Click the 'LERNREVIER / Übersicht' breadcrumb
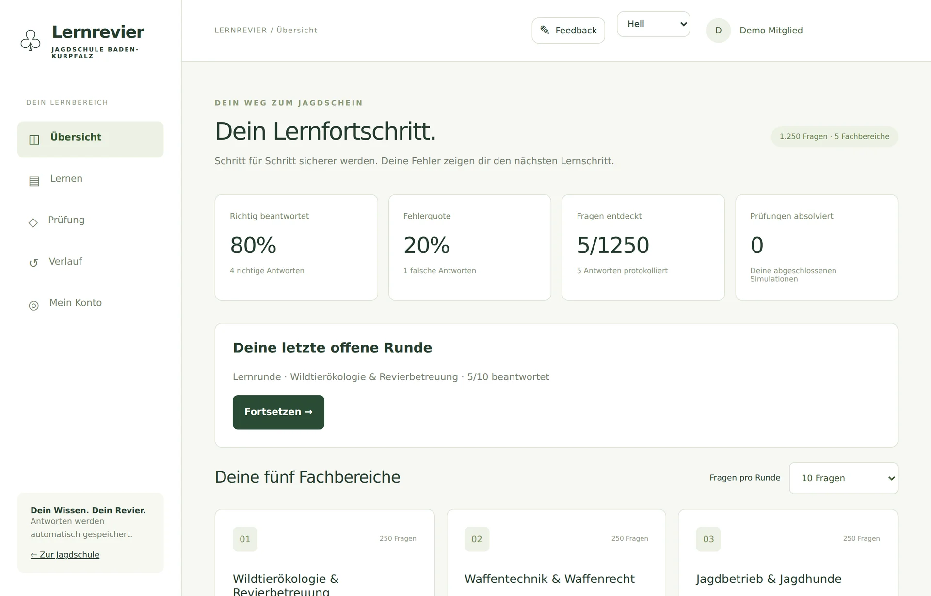This screenshot has height=596, width=931. pyautogui.click(x=266, y=30)
